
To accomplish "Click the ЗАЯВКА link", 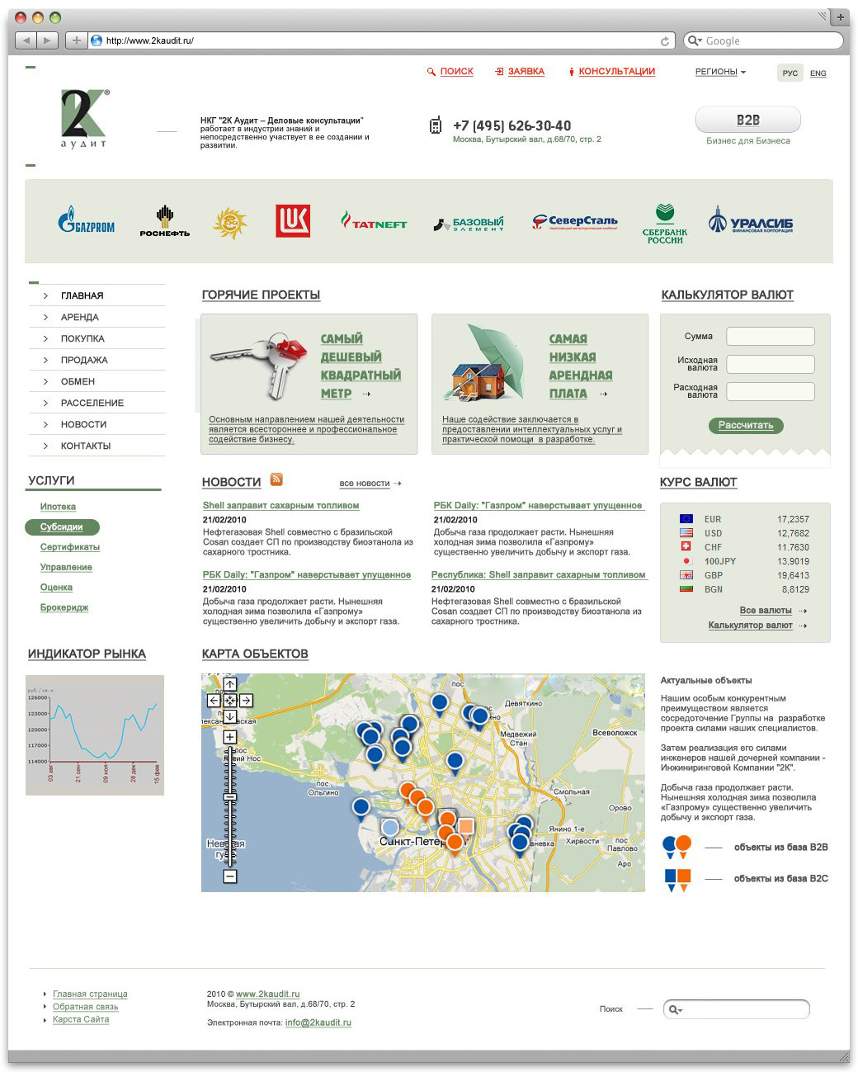I will pyautogui.click(x=526, y=72).
